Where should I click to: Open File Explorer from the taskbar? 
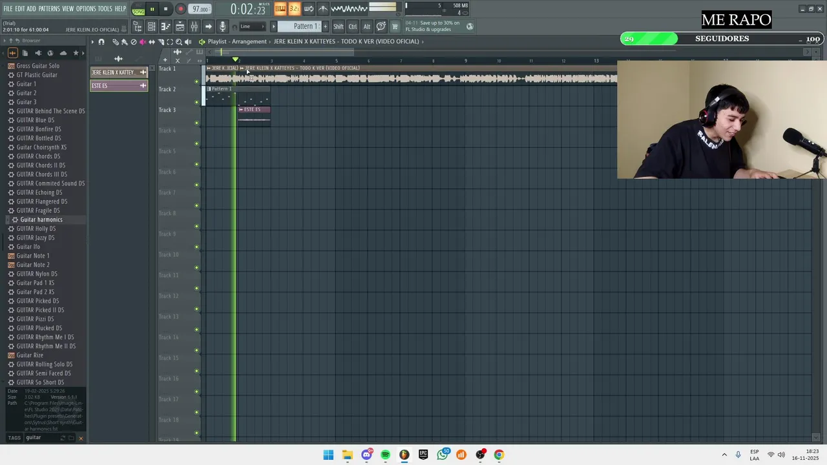[x=348, y=455]
